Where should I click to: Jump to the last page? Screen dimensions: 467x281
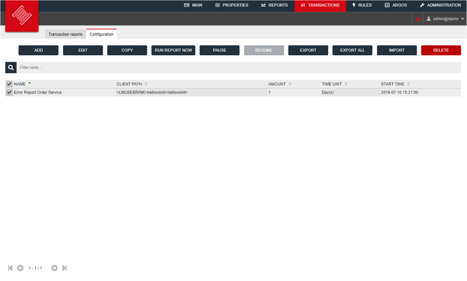click(64, 268)
